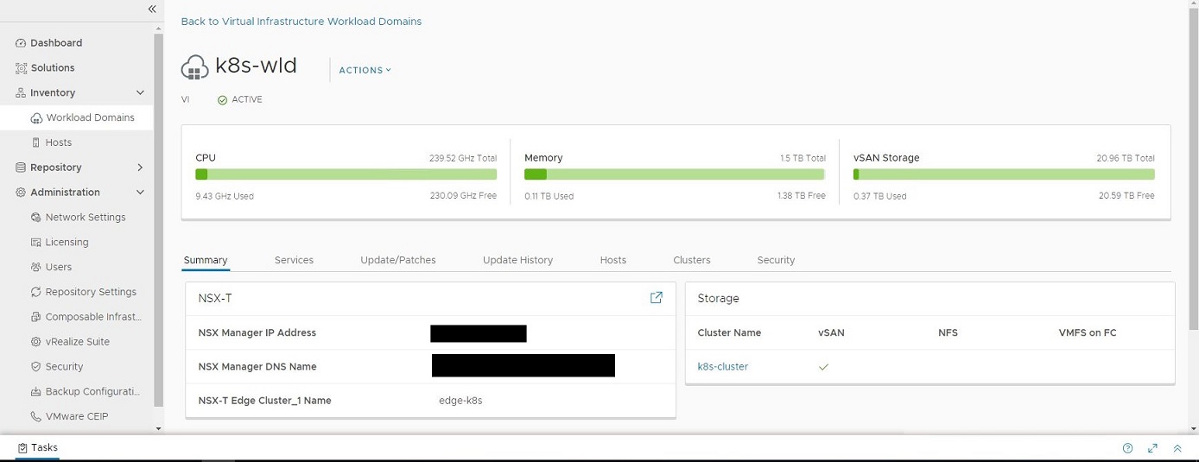Click the 239.52 GHz Total value
The width and height of the screenshot is (1199, 462).
[463, 159]
